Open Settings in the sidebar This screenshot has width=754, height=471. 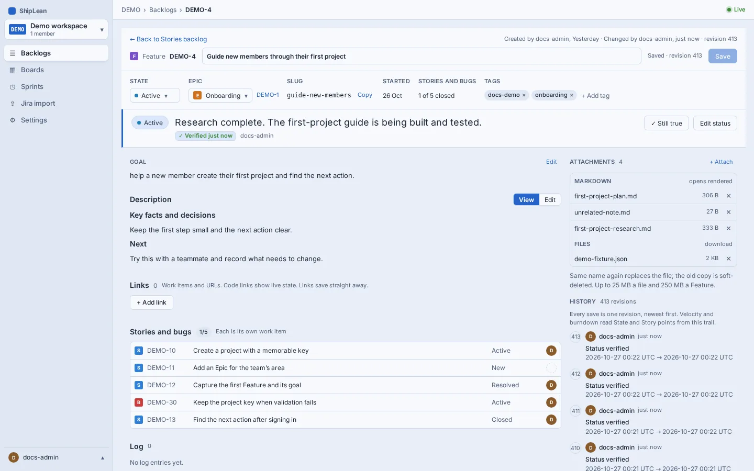coord(56,120)
